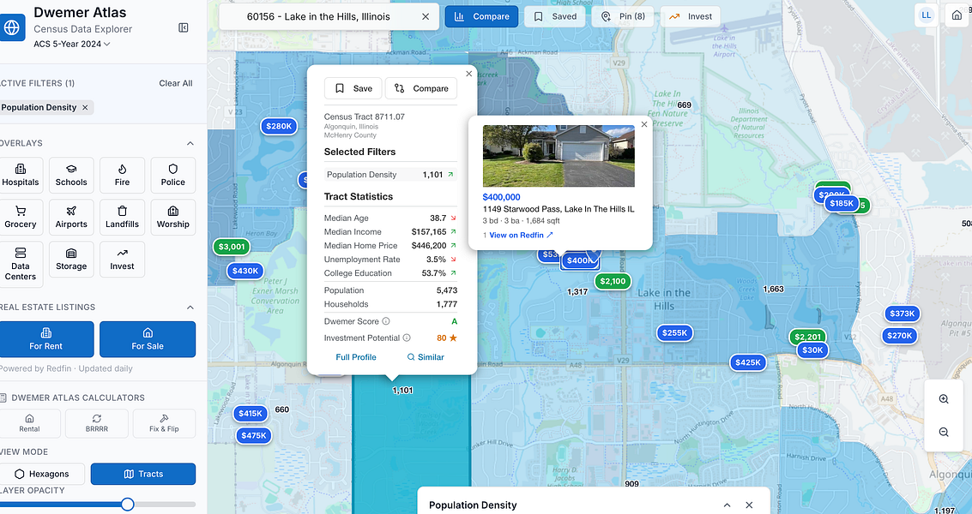Collapse the sidebar panel icon

click(x=184, y=28)
